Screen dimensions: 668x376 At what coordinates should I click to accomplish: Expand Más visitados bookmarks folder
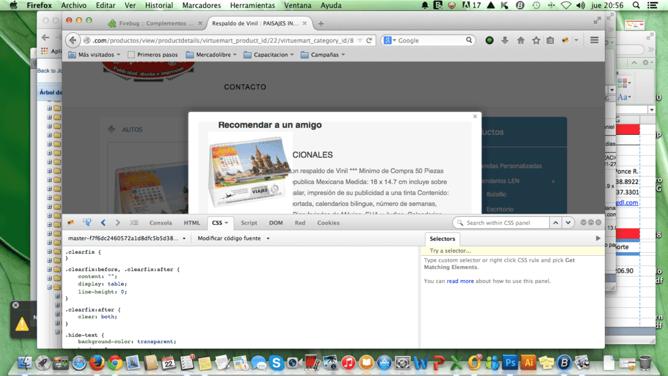95,55
